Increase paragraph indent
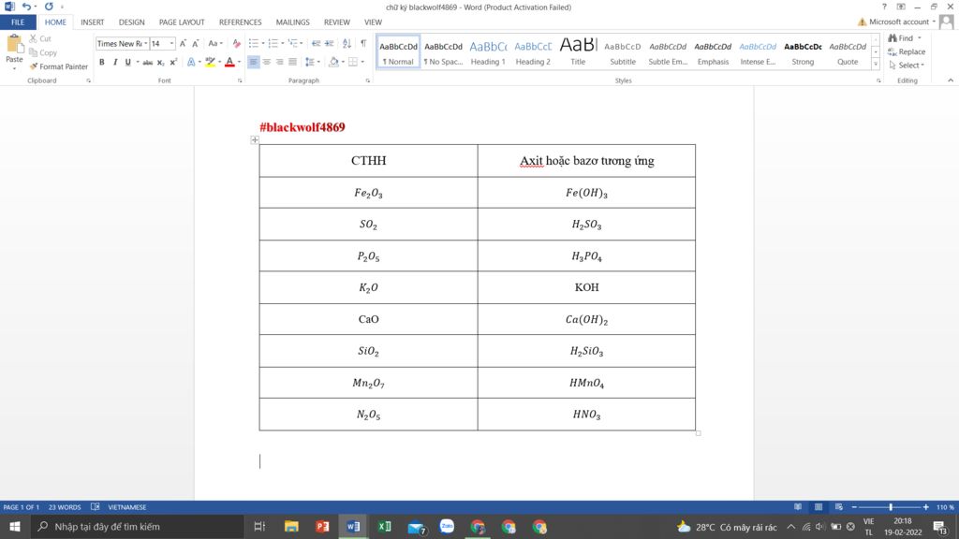Viewport: 959px width, 539px height. (x=329, y=43)
